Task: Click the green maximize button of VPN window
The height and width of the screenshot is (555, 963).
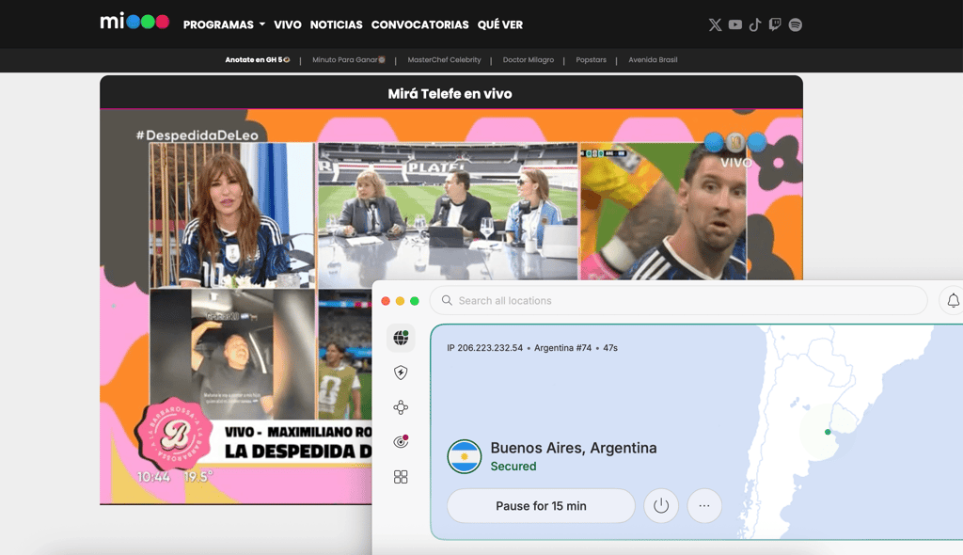Action: (415, 301)
